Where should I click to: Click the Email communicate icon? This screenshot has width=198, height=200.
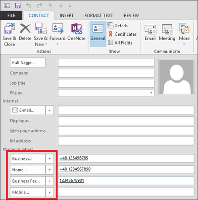(150, 29)
